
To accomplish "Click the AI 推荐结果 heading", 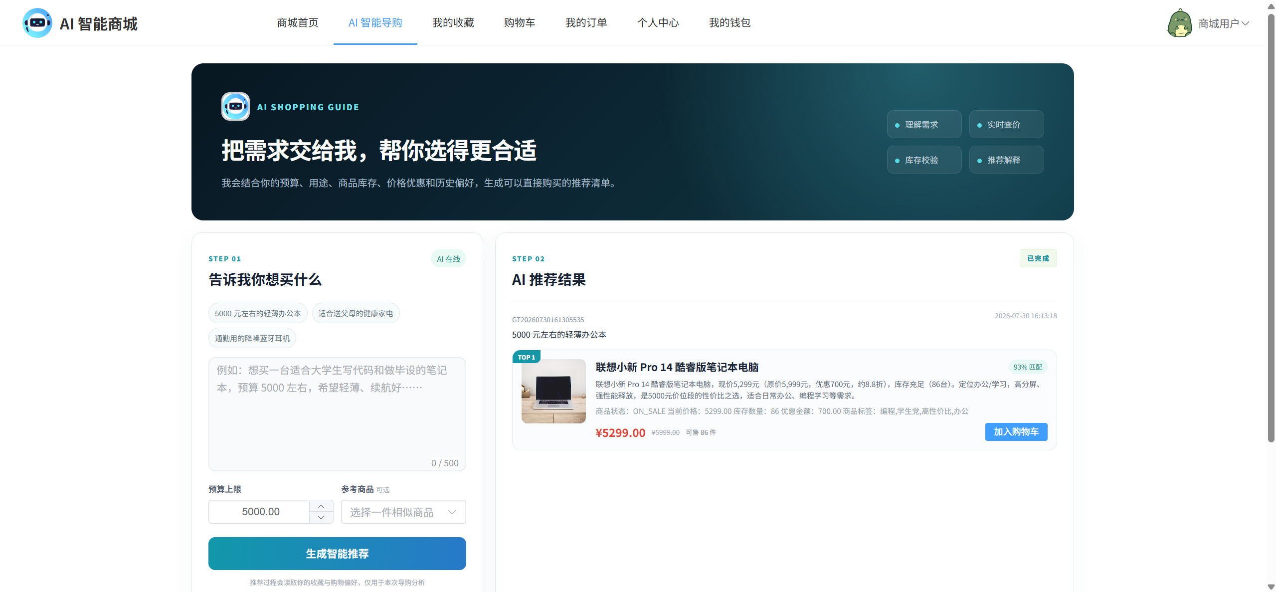I will [548, 279].
